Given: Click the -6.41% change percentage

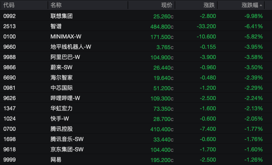Looking at the screenshot, I should [x=253, y=26].
